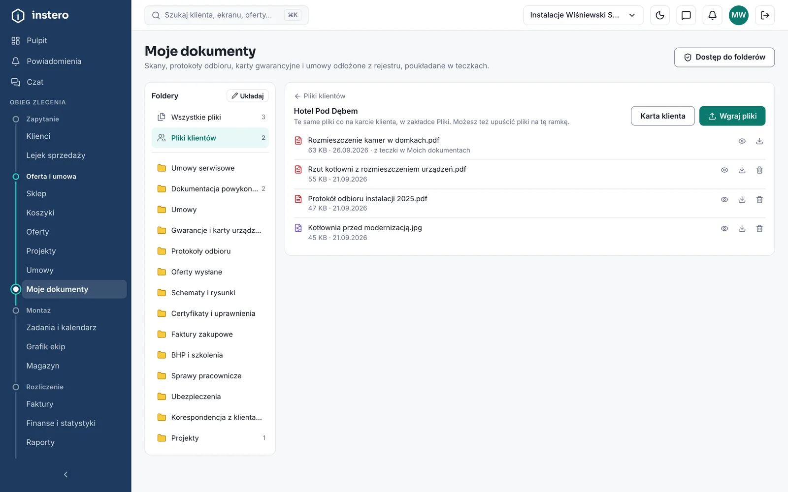Go to Lejek sprzedaży
This screenshot has height=492, width=788.
tap(56, 155)
